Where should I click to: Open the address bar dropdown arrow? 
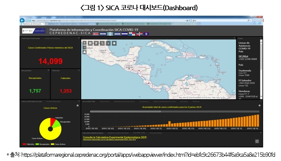point(185,21)
